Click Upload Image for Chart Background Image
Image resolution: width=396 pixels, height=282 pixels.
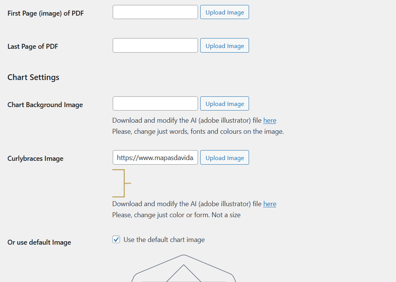pyautogui.click(x=224, y=103)
